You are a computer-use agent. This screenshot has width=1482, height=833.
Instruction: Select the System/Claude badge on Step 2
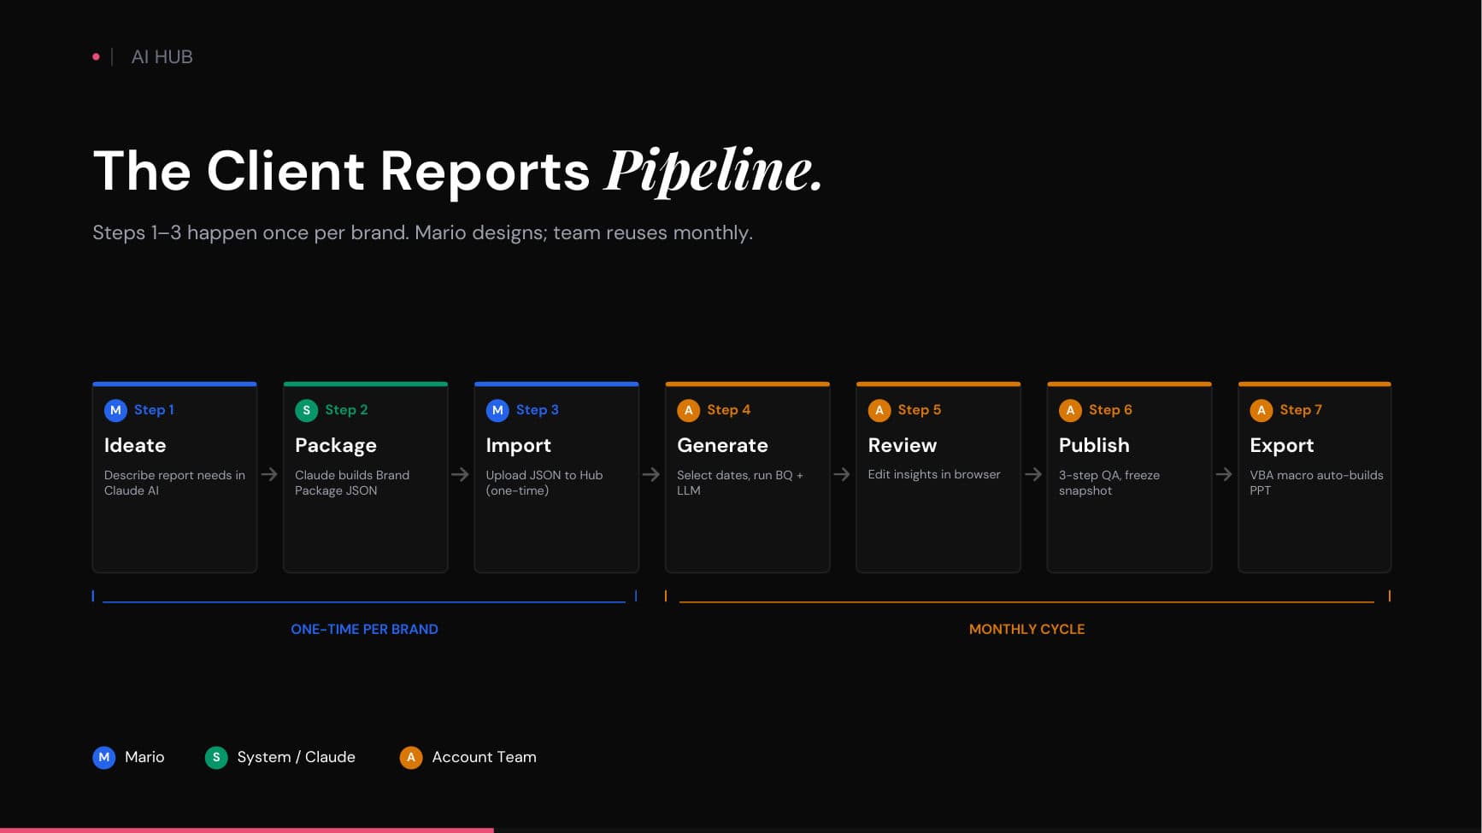click(307, 410)
